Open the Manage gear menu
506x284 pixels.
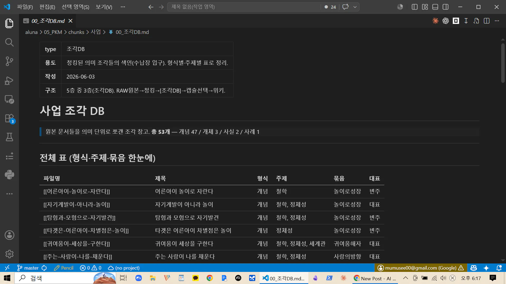(x=9, y=254)
